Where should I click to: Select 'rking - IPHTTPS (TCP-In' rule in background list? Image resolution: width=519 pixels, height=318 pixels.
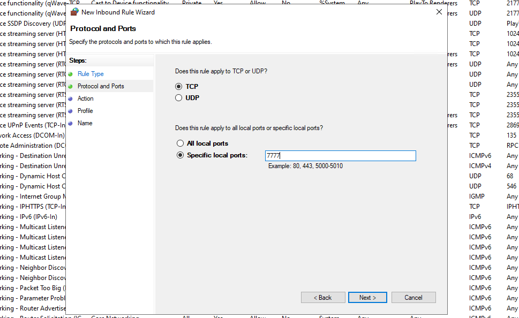tap(33, 207)
